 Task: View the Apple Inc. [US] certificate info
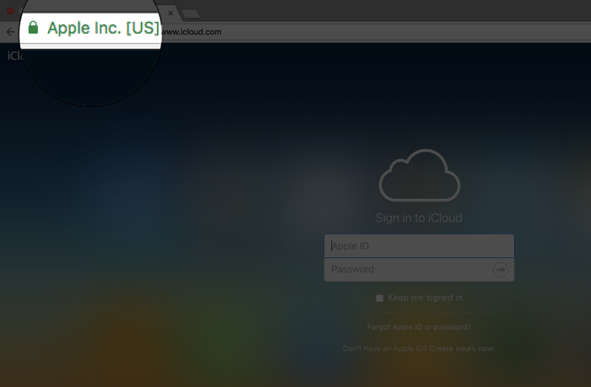click(x=103, y=28)
